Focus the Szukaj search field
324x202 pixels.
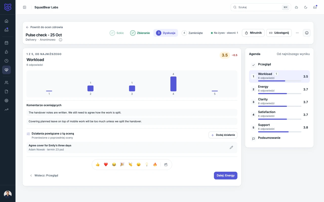[261, 7]
